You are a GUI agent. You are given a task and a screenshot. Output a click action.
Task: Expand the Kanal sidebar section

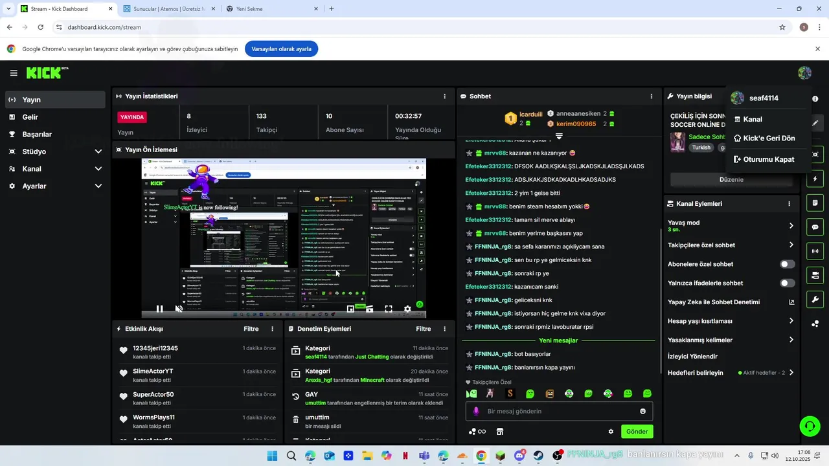point(55,169)
